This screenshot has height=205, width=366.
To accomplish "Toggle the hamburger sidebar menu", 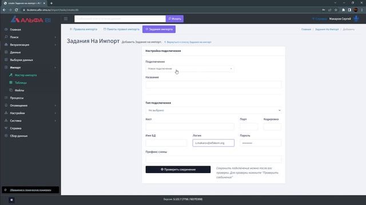I will (66, 19).
